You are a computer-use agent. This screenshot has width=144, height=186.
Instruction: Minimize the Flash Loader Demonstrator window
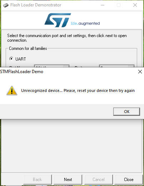[103, 5]
